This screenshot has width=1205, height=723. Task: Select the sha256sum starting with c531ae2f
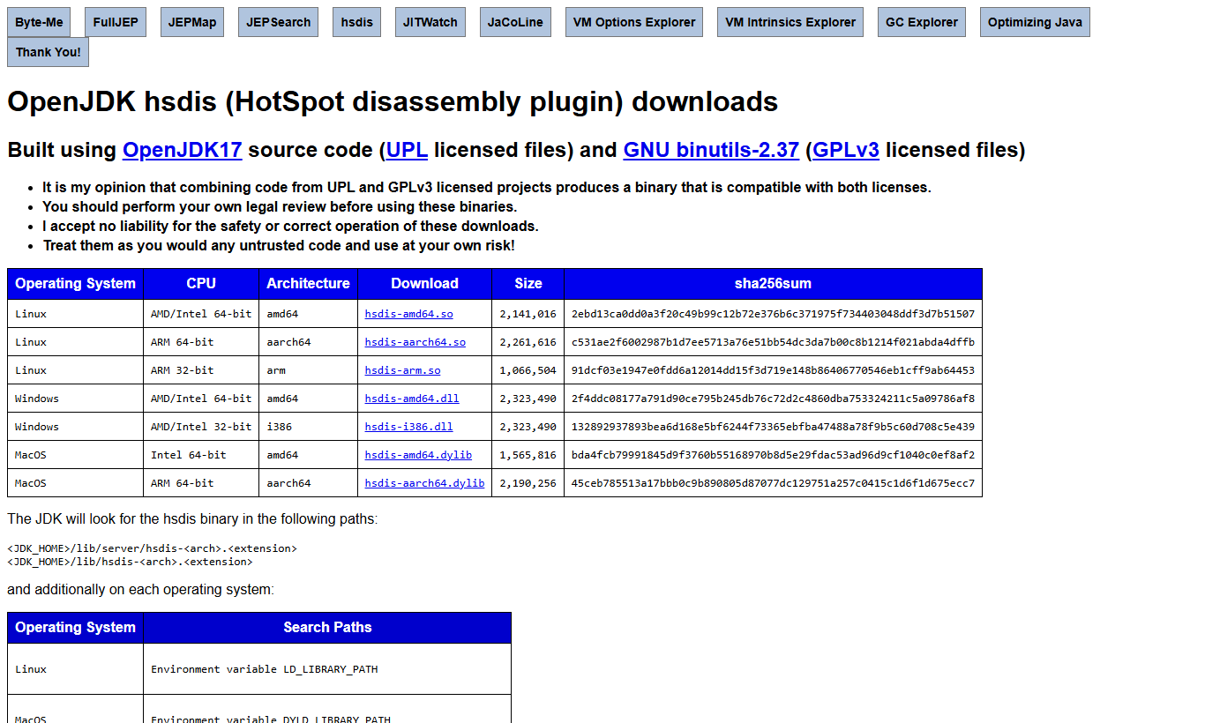(x=773, y=342)
